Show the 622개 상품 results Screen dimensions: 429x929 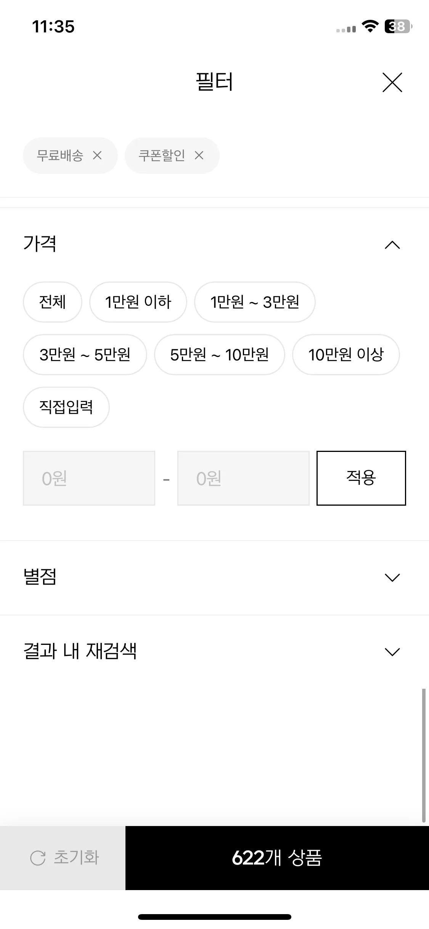tap(277, 858)
